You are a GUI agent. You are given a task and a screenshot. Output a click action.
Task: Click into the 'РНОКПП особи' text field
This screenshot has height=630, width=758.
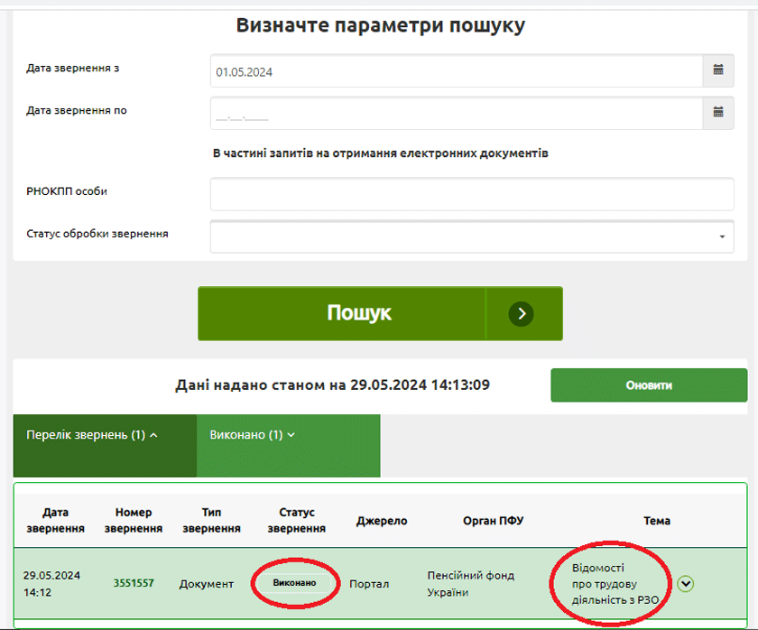coord(472,193)
